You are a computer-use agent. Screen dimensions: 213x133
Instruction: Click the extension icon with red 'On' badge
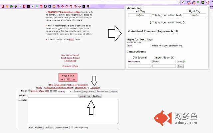[189, 2]
